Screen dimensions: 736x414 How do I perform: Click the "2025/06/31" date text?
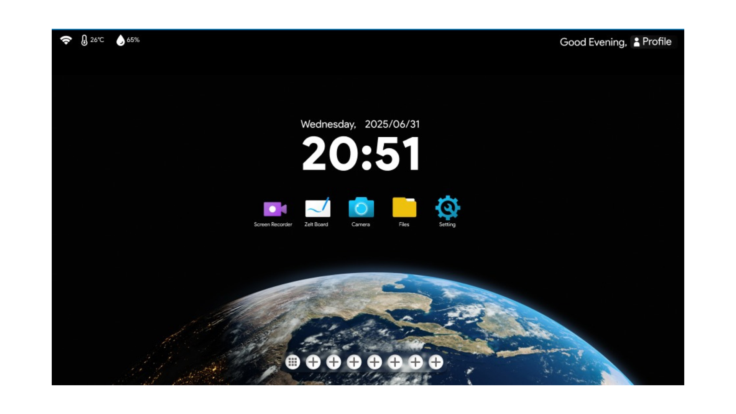pyautogui.click(x=392, y=124)
